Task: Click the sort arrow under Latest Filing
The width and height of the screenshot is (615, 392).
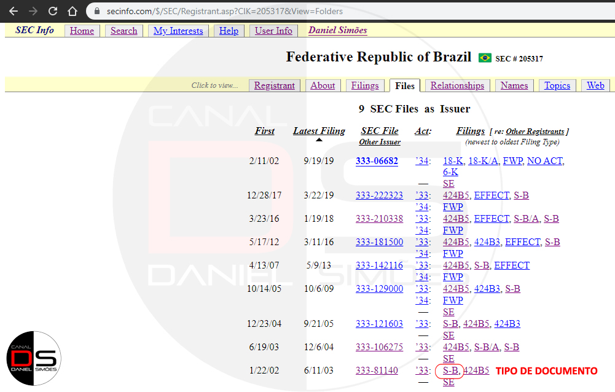Action: pyautogui.click(x=319, y=139)
